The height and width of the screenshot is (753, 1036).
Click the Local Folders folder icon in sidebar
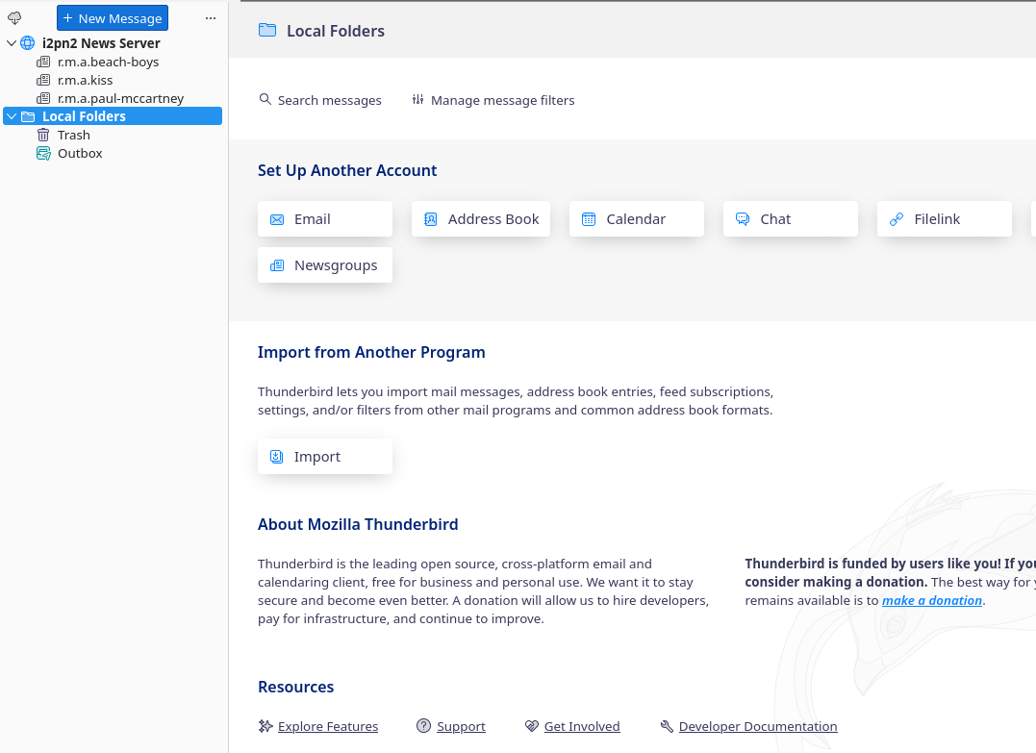tap(28, 116)
